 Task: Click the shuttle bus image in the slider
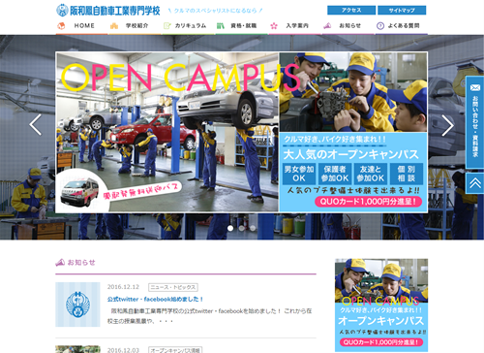[79, 191]
